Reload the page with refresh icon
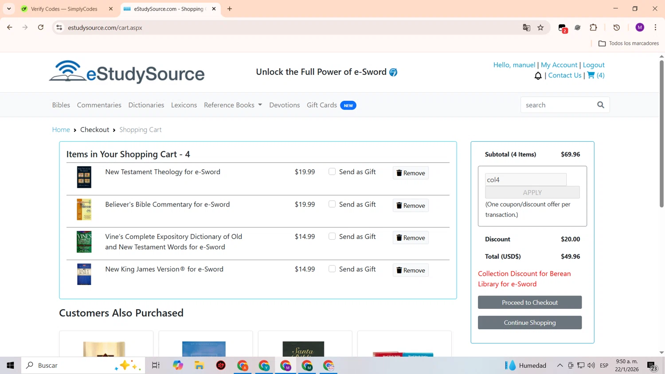Viewport: 665px width, 374px height. pos(41,27)
